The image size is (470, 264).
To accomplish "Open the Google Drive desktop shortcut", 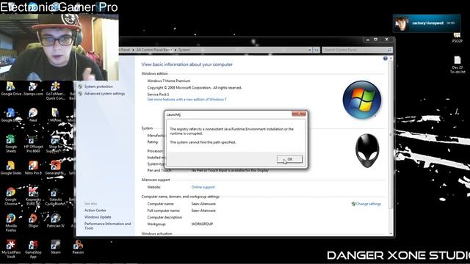I will pos(11,89).
